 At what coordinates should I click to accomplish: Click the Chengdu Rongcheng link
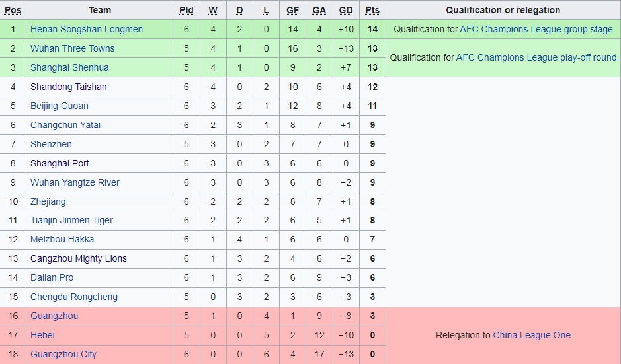74,297
